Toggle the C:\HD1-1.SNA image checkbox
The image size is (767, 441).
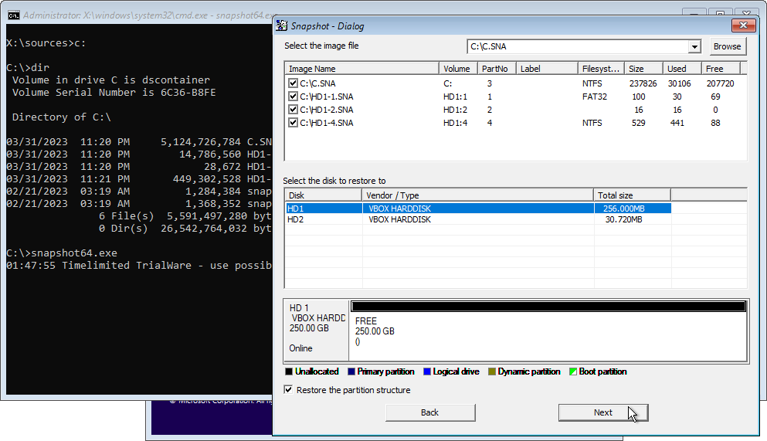pyautogui.click(x=293, y=97)
